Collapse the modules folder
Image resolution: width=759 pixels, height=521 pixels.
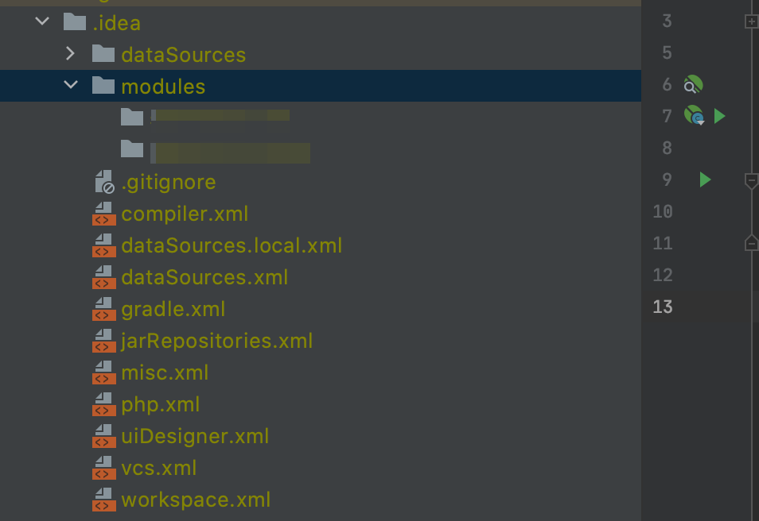click(x=71, y=85)
